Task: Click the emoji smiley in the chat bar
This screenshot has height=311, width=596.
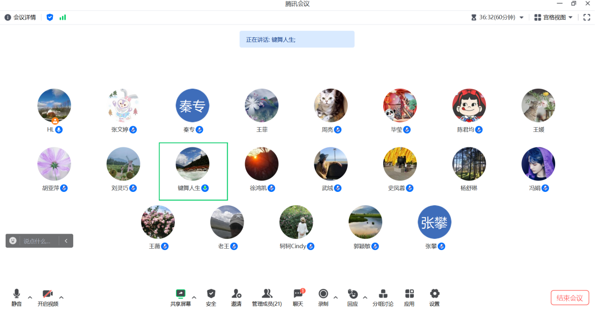Action: (x=13, y=241)
